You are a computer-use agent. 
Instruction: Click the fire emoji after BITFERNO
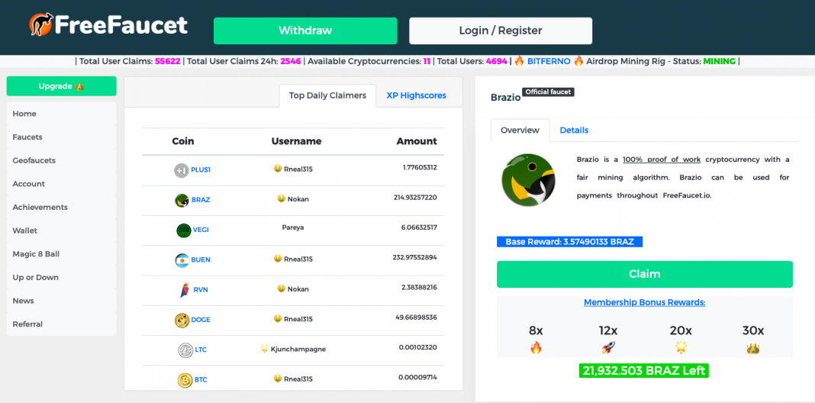(578, 61)
